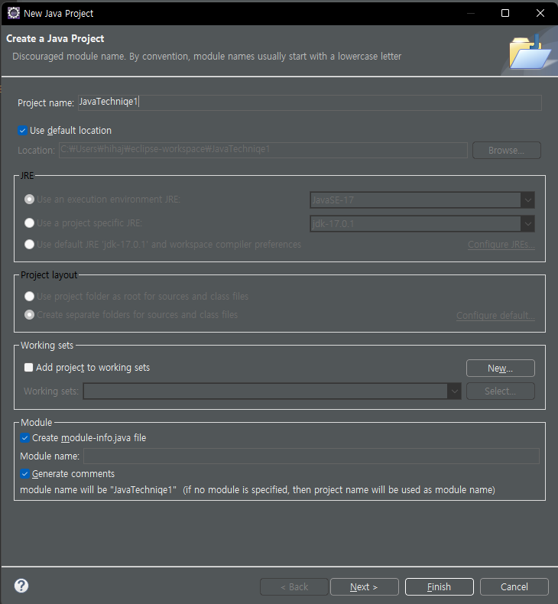The height and width of the screenshot is (604, 558).
Task: Click into the Project name field
Action: tap(310, 102)
